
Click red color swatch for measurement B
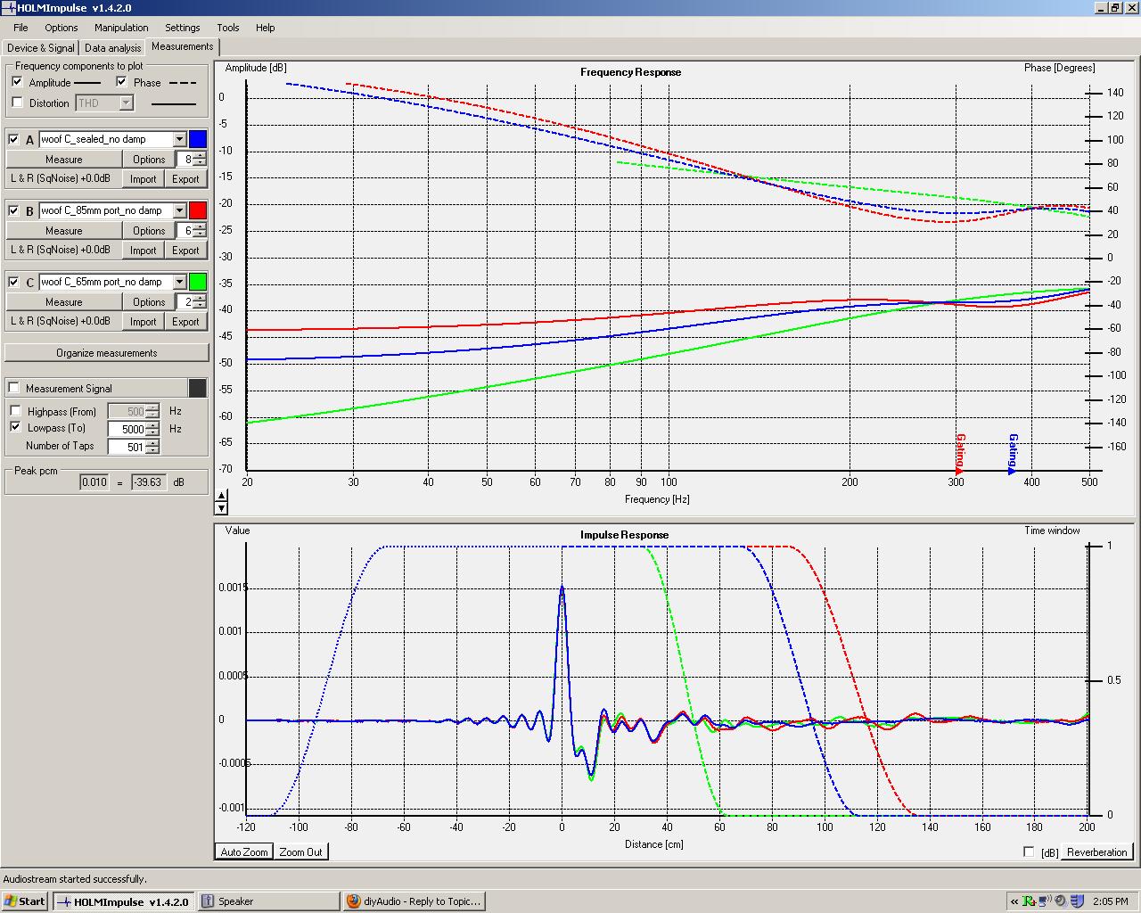pos(197,210)
